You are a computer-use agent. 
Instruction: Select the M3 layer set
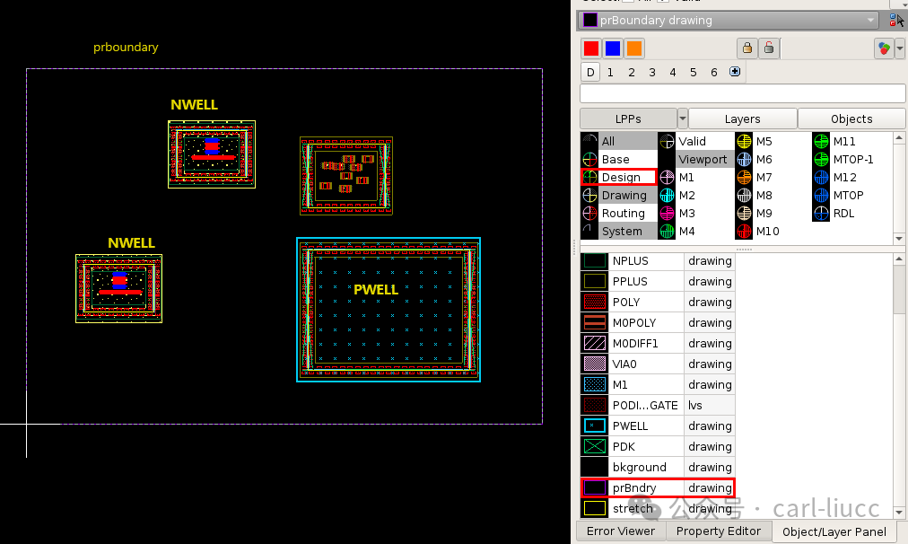pyautogui.click(x=696, y=213)
